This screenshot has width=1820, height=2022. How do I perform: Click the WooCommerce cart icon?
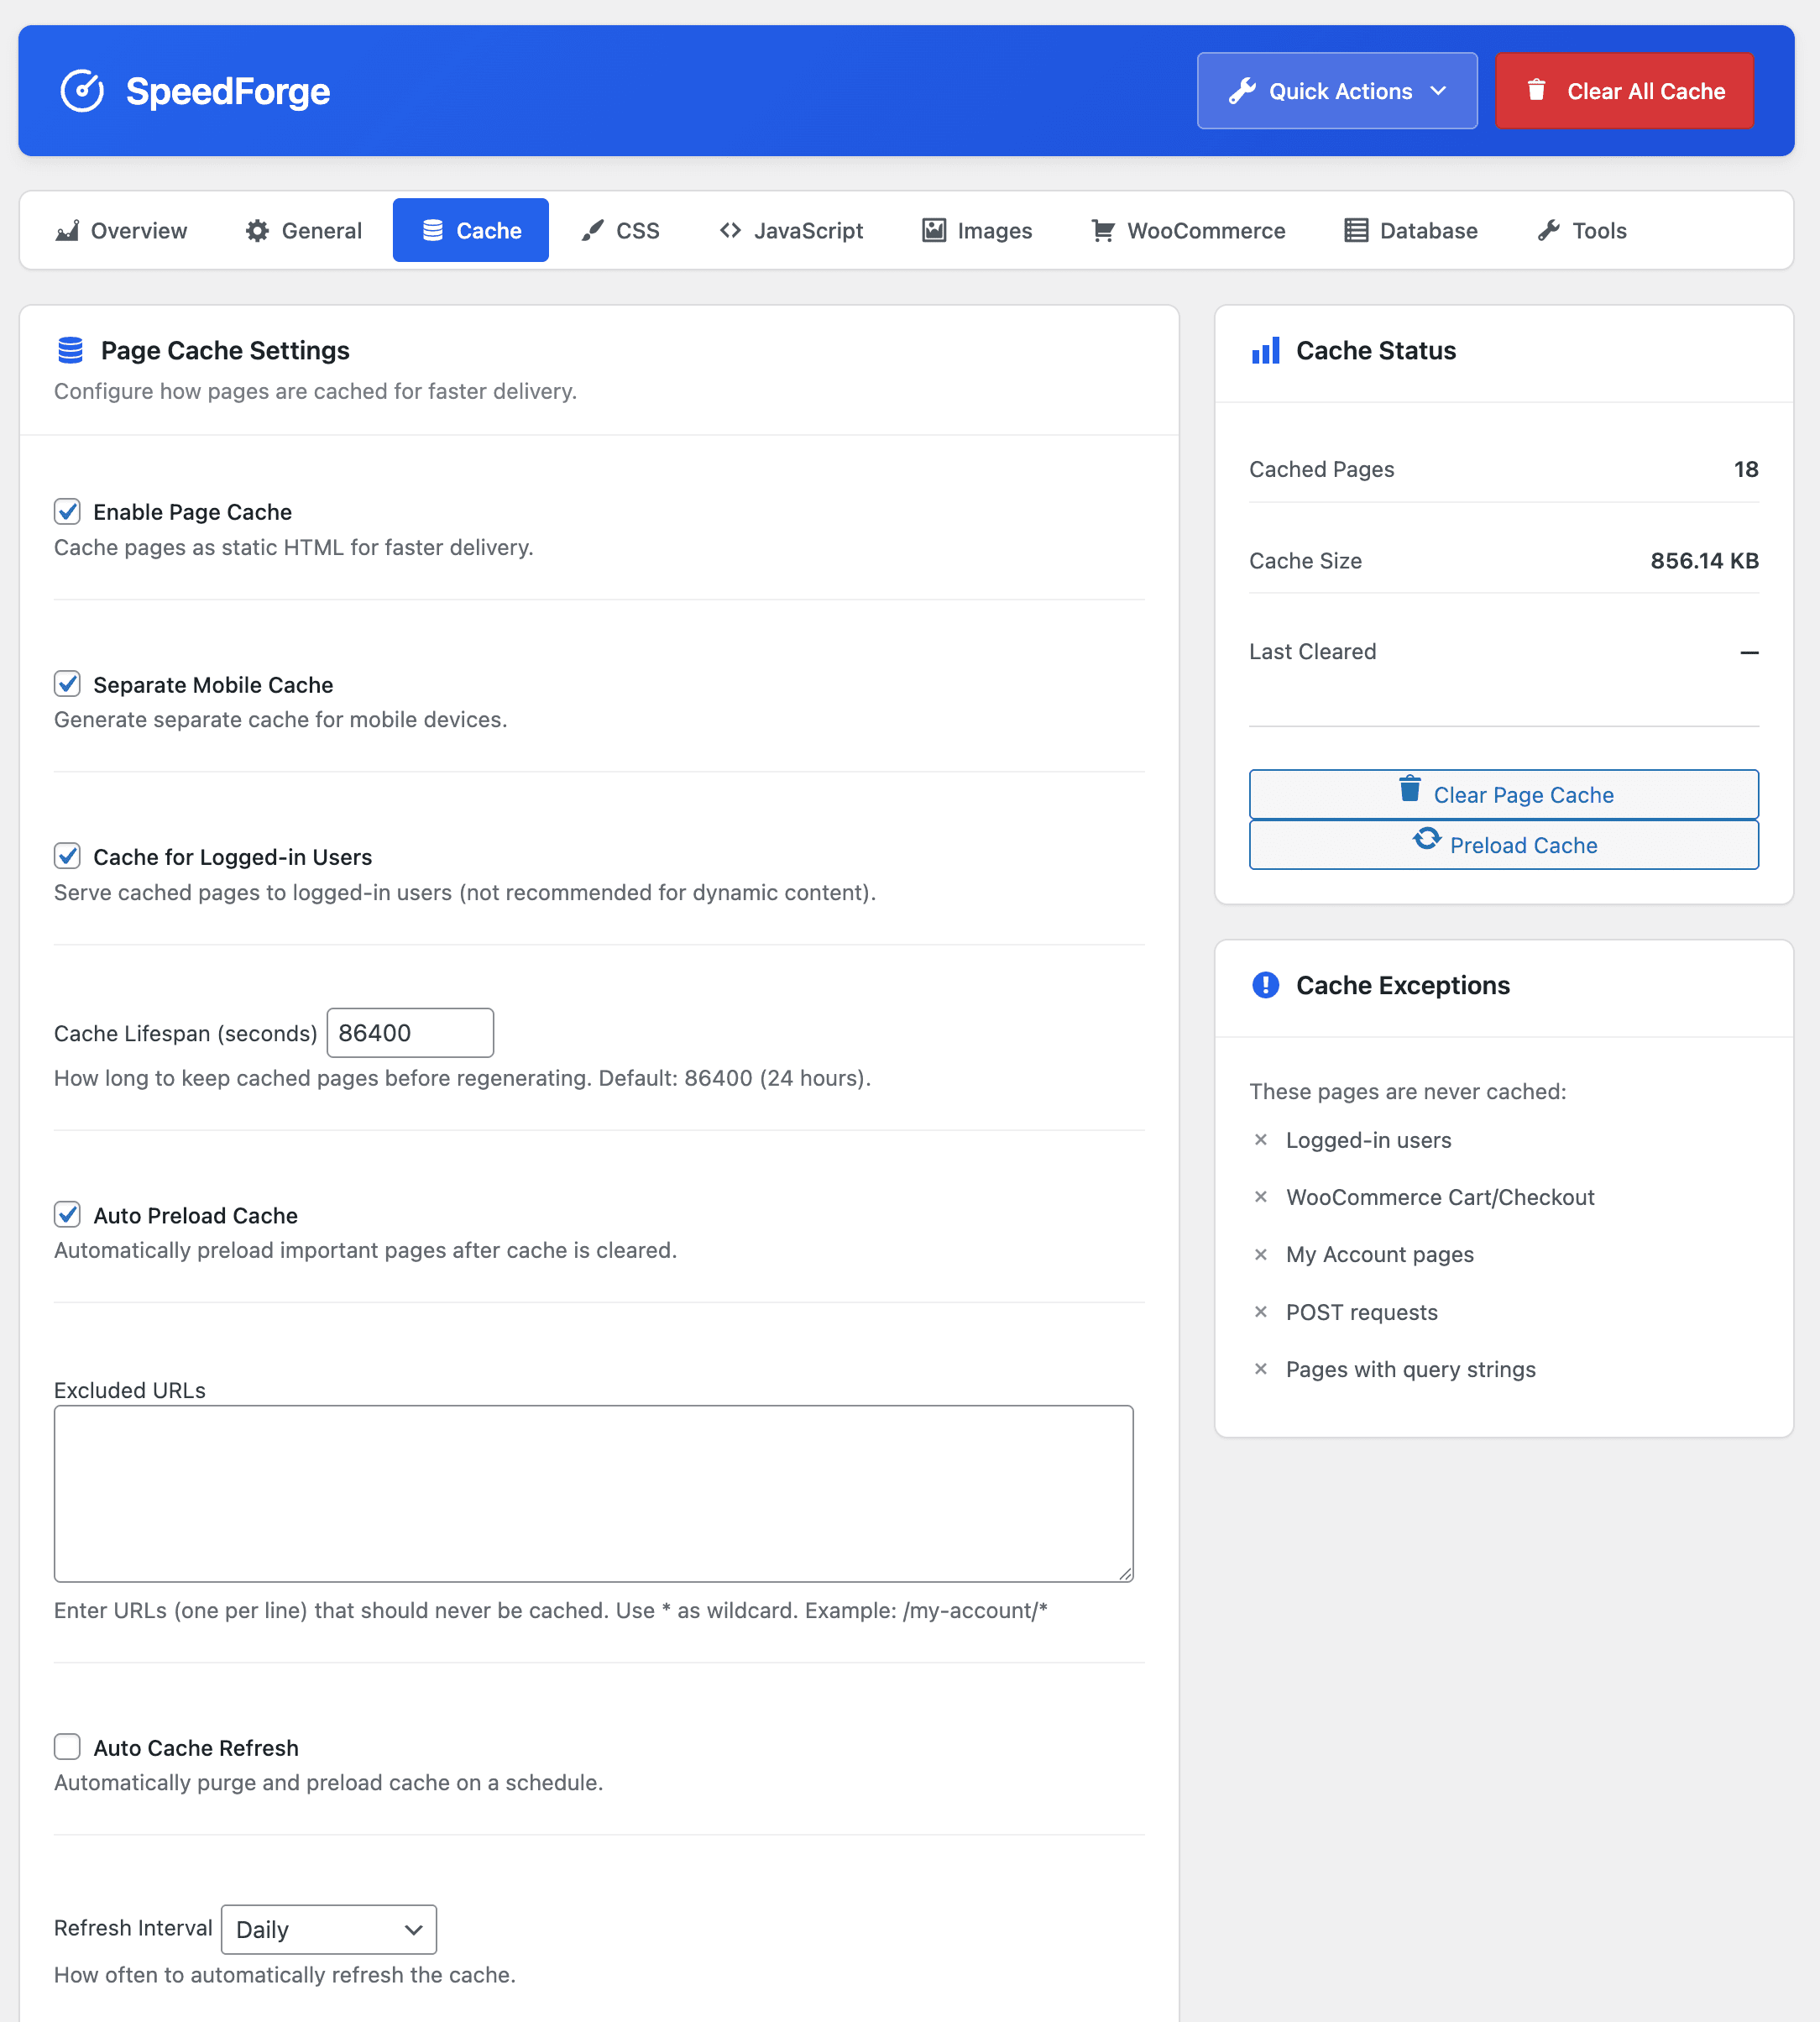pos(1102,231)
